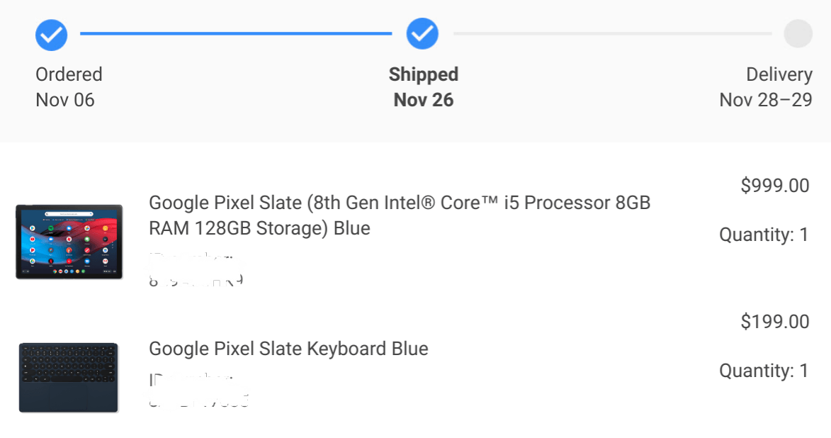
Task: Click the Nov 28–29 delivery date range
Action: tap(765, 100)
